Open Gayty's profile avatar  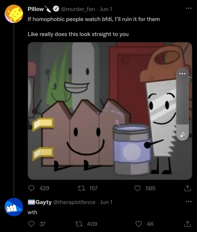14,207
